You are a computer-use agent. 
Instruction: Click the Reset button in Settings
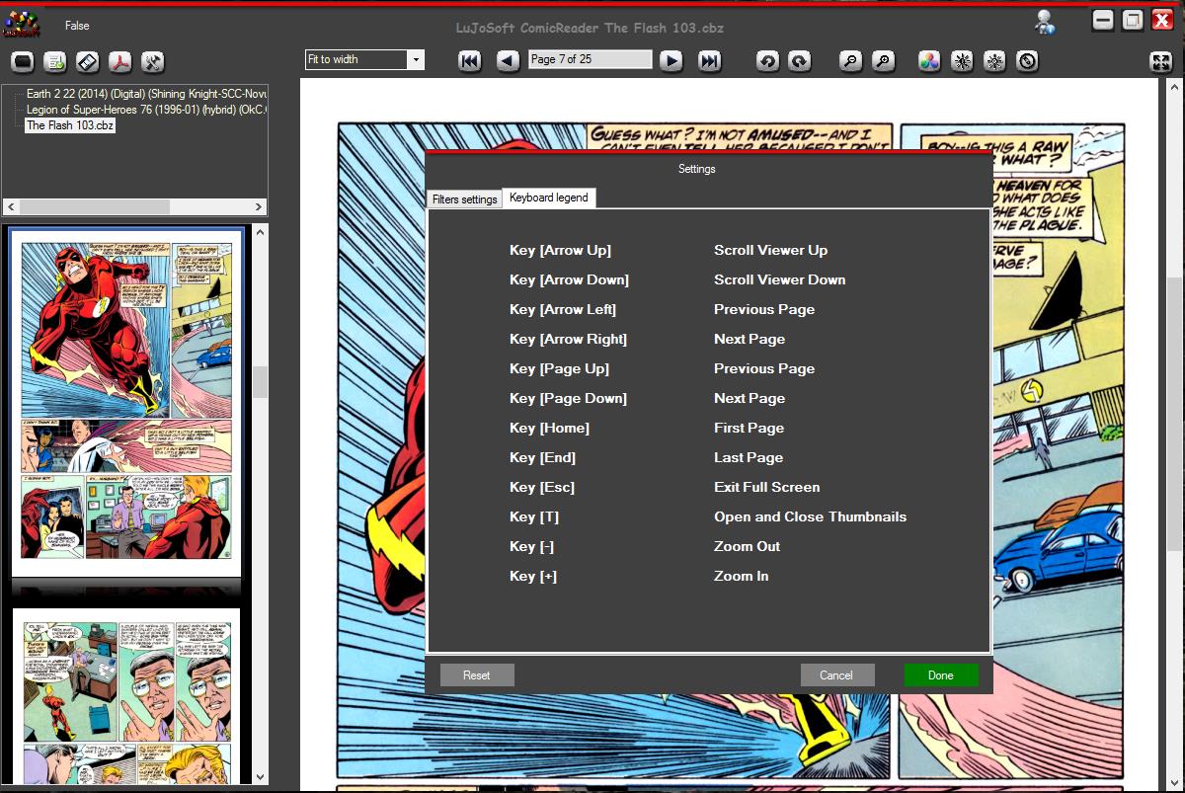click(477, 675)
